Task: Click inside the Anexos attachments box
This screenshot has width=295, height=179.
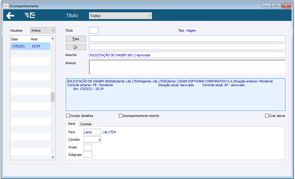Action: [x=187, y=67]
